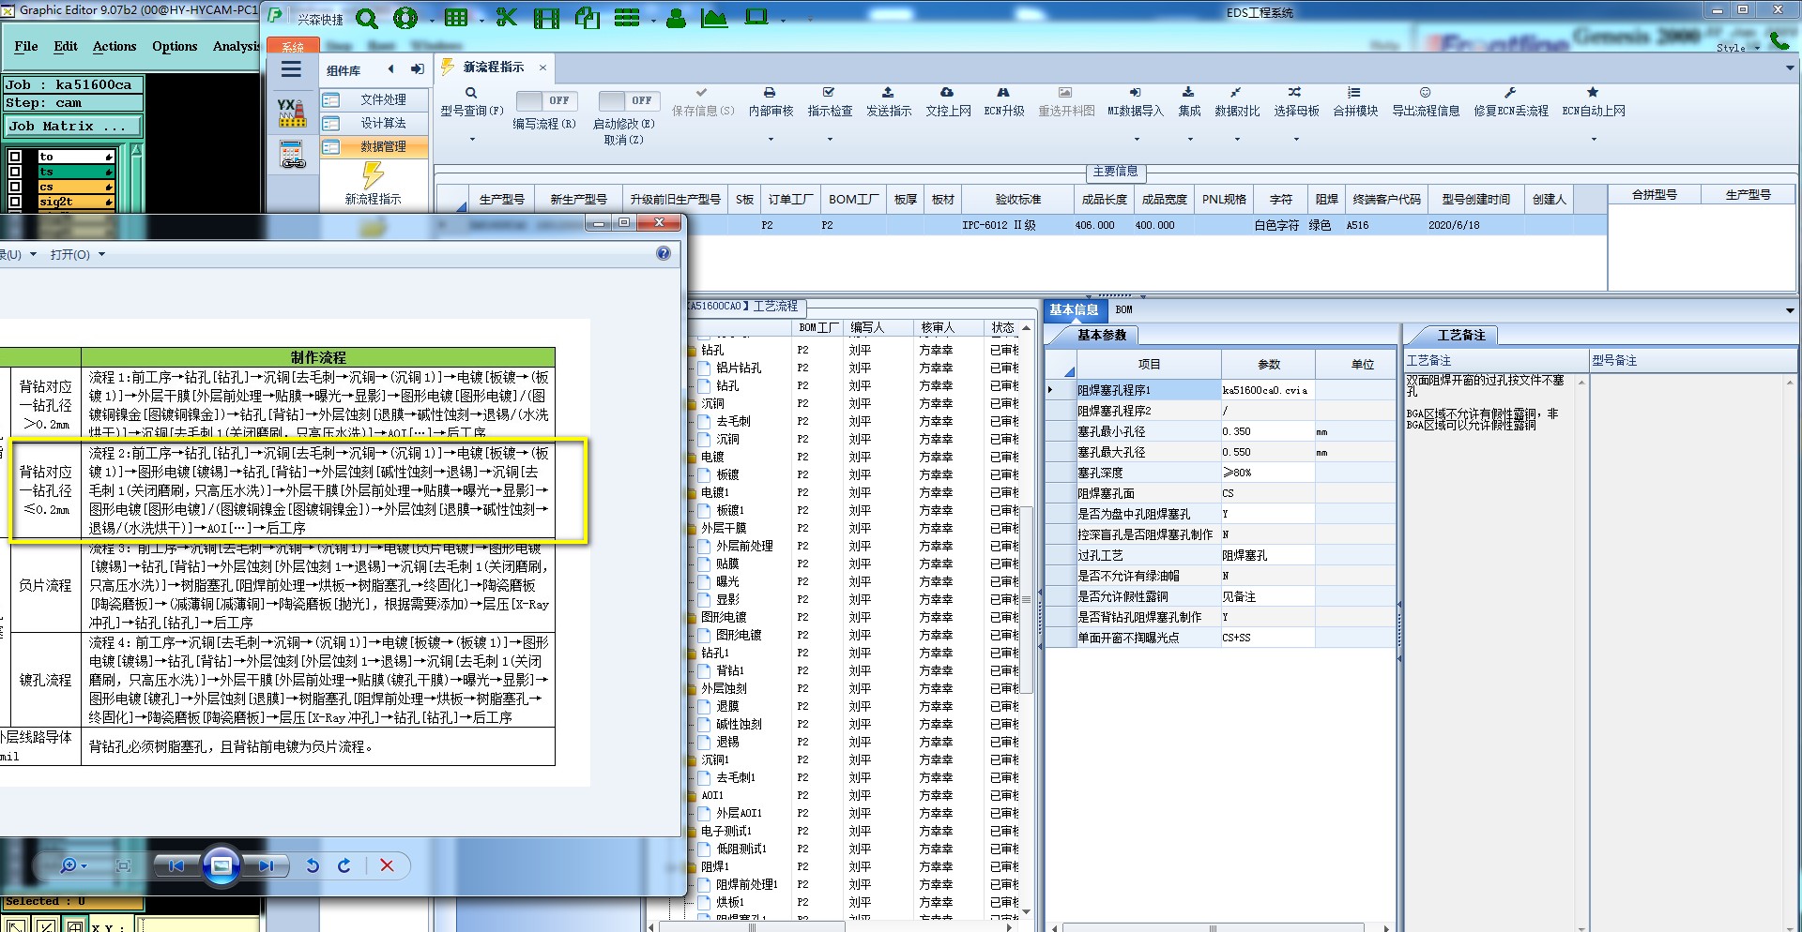Open the hamburger menu in the EDS sidebar

tap(292, 69)
